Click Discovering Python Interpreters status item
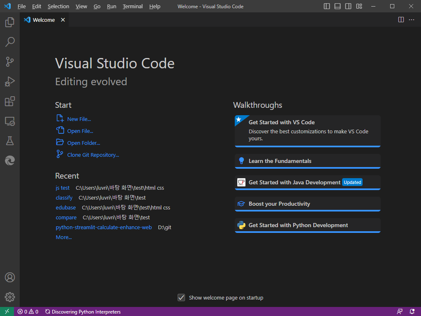This screenshot has width=421, height=316. 83,312
